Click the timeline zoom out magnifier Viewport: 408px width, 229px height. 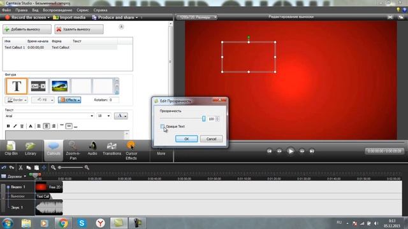(x=54, y=168)
